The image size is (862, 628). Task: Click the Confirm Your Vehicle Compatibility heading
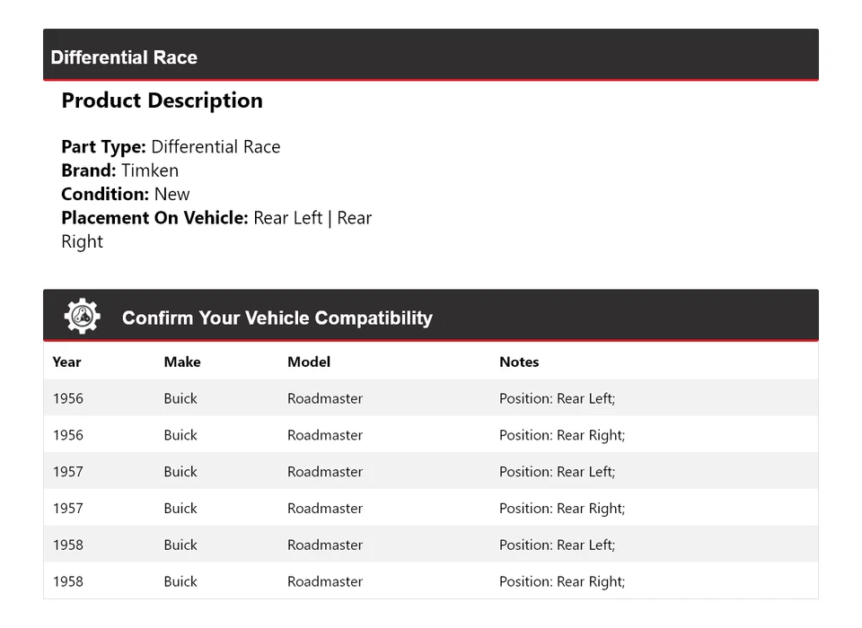click(x=277, y=318)
